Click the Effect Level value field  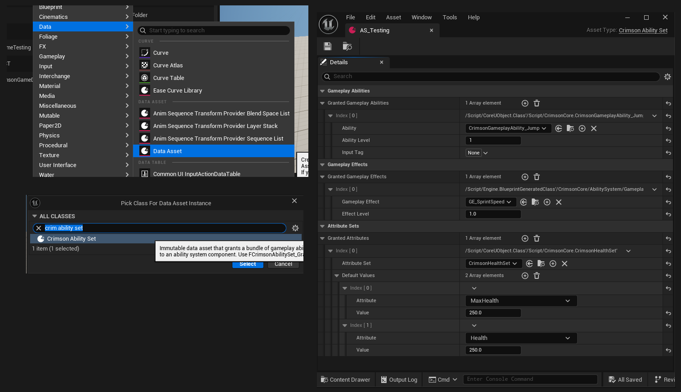[x=493, y=214]
